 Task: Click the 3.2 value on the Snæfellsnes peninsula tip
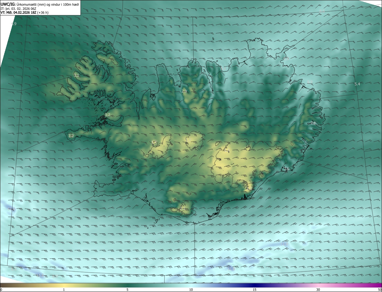71,136
